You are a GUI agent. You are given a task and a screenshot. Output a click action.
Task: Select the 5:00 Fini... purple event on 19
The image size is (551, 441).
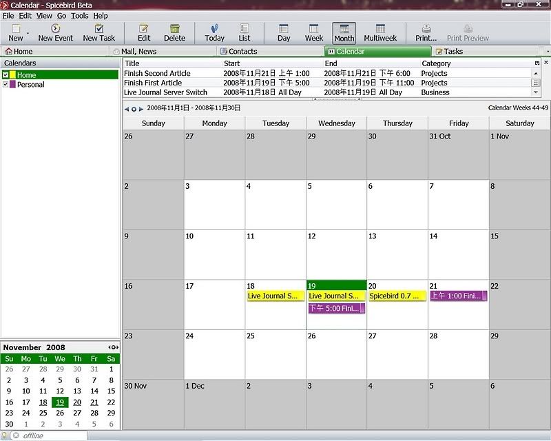(x=336, y=309)
